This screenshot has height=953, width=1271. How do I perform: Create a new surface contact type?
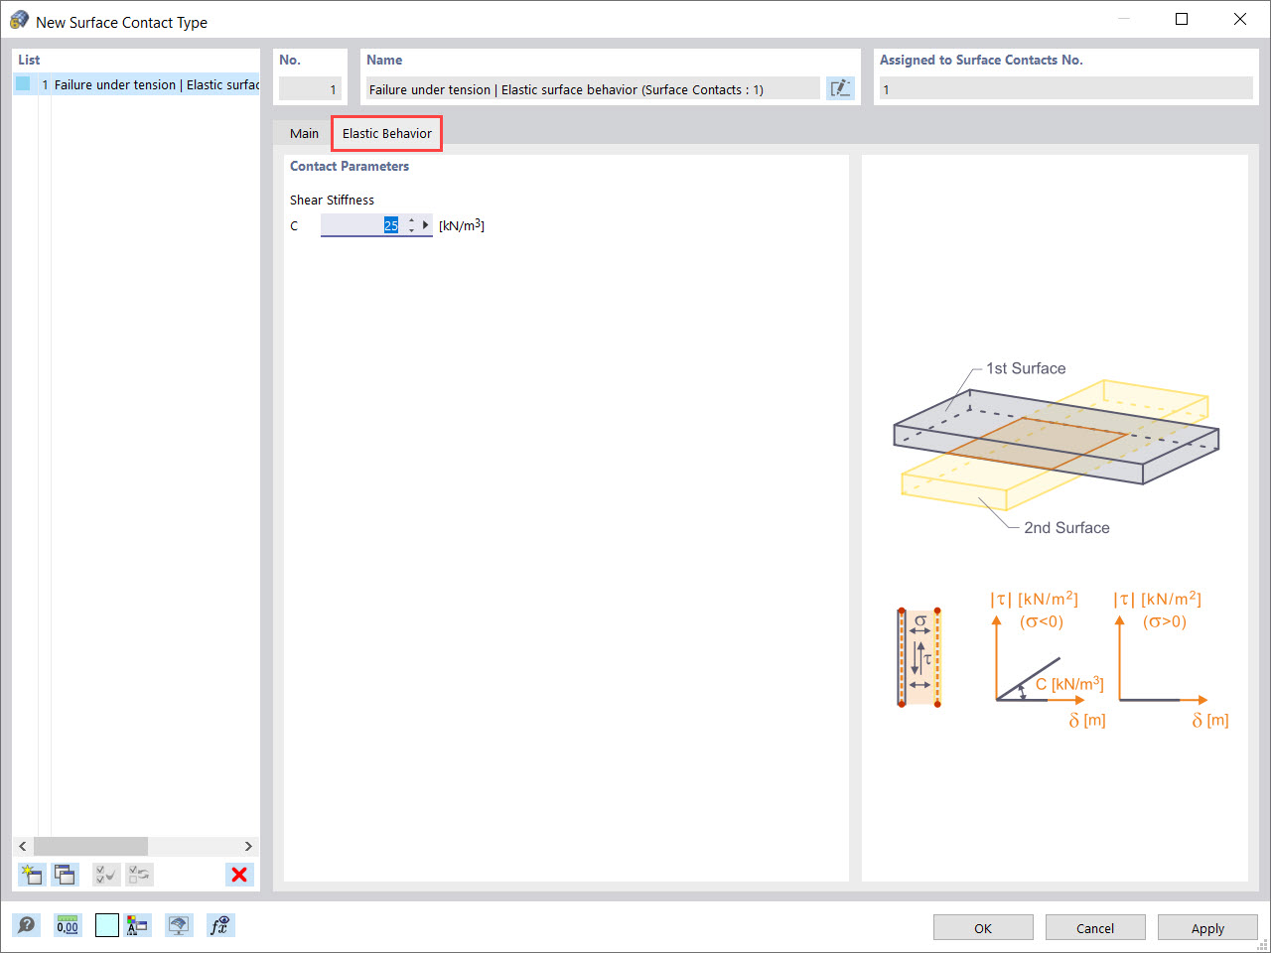pos(31,875)
